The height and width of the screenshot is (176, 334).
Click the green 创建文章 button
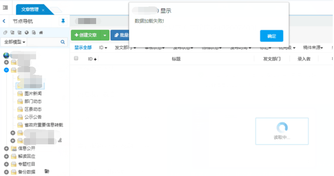pyautogui.click(x=86, y=35)
